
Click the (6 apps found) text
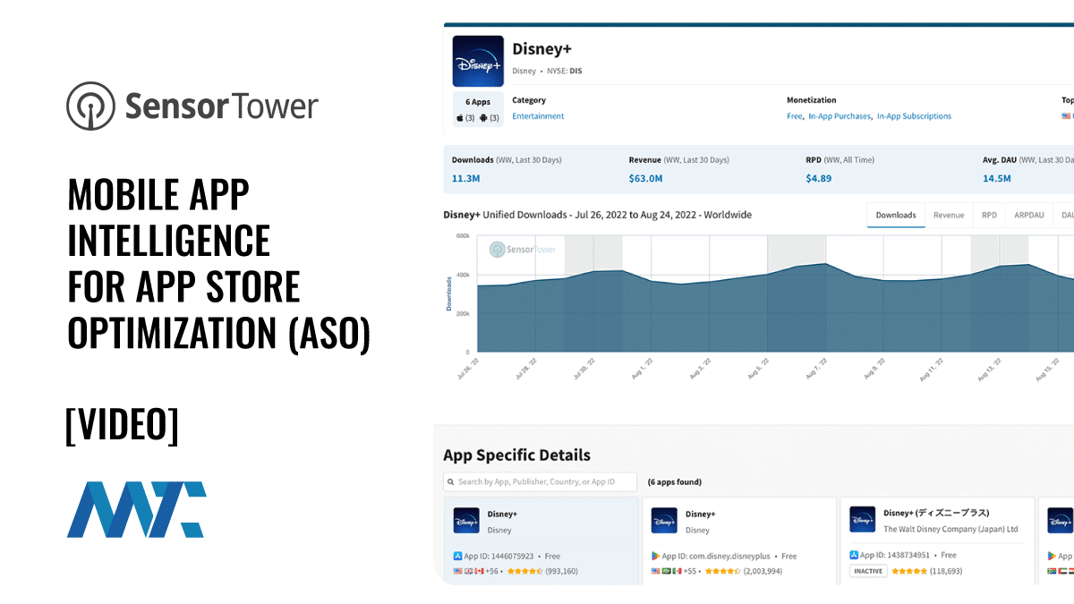pyautogui.click(x=675, y=481)
